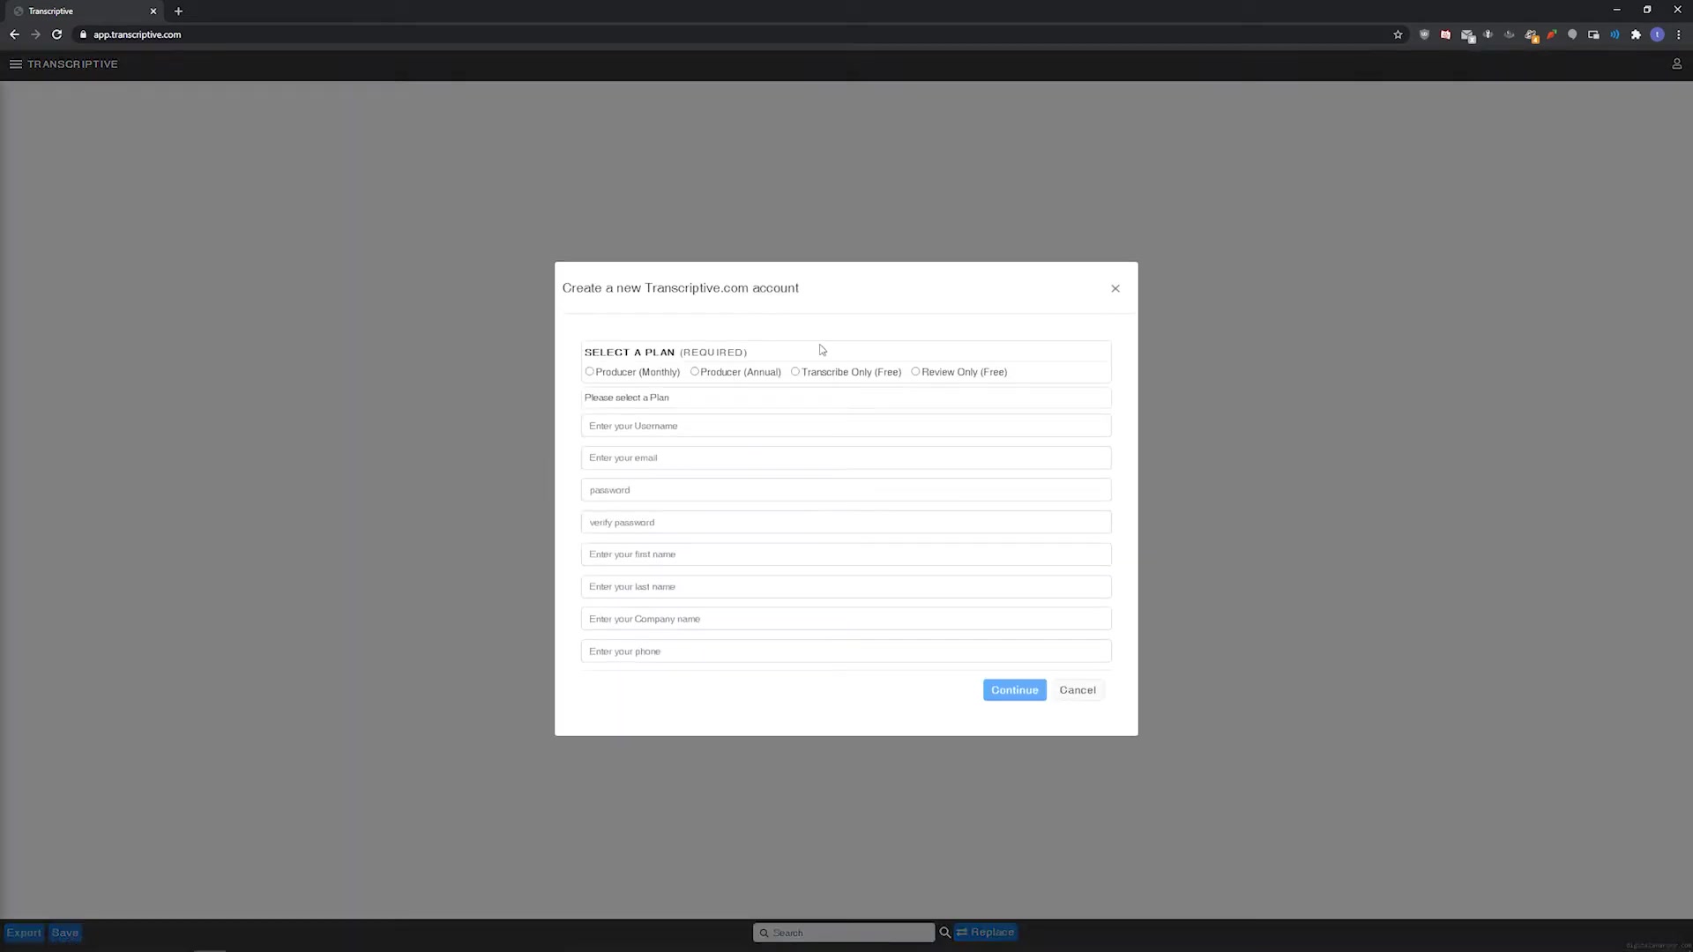This screenshot has width=1693, height=952.
Task: Click the browser back arrow
Action: pyautogui.click(x=14, y=34)
